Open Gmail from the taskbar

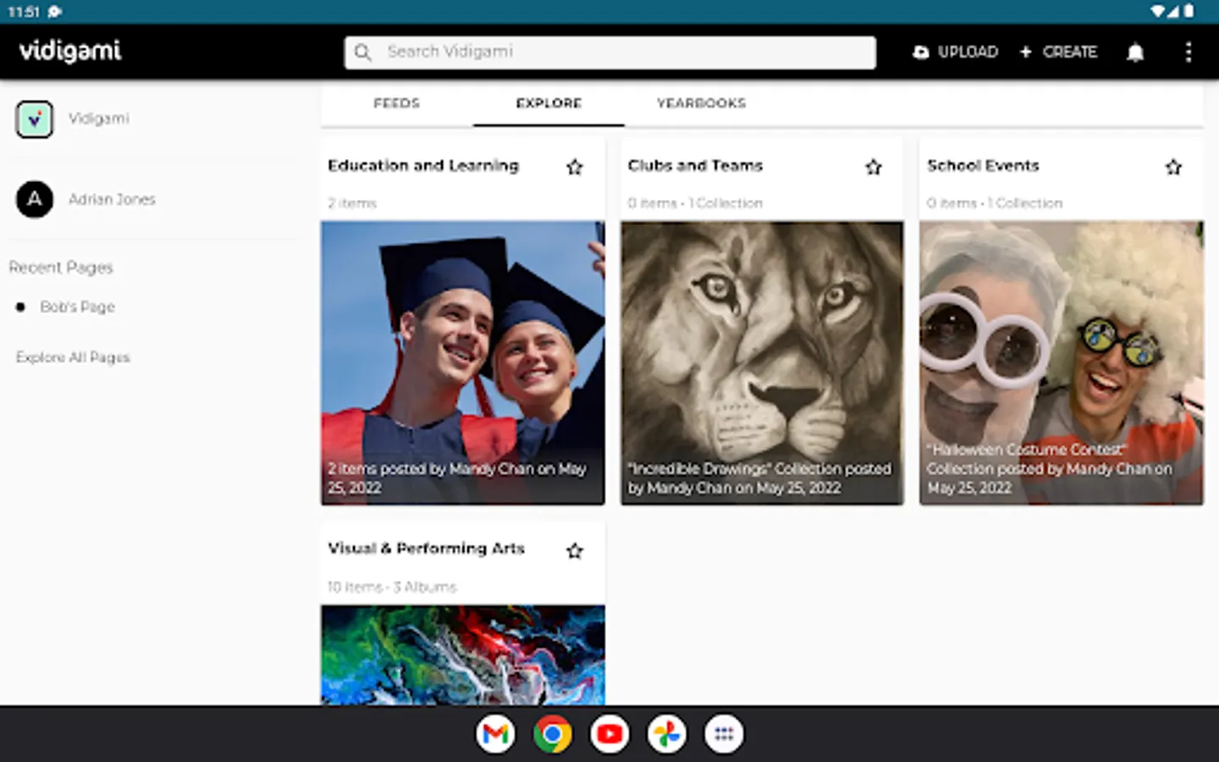point(495,734)
